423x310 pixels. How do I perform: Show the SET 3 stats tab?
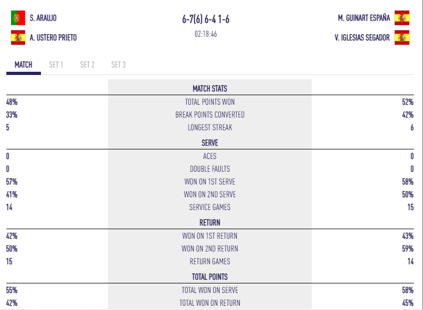(118, 65)
